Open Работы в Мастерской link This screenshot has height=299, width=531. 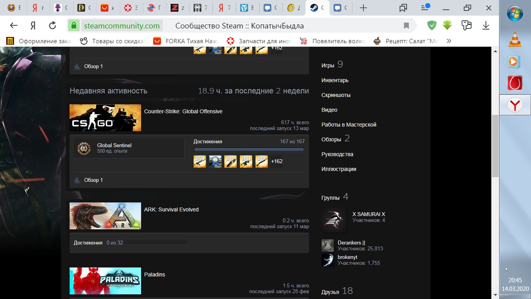click(349, 125)
